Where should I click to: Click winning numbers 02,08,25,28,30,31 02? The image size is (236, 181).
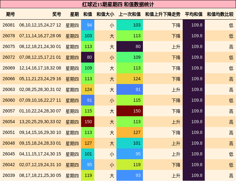[x=40, y=89]
